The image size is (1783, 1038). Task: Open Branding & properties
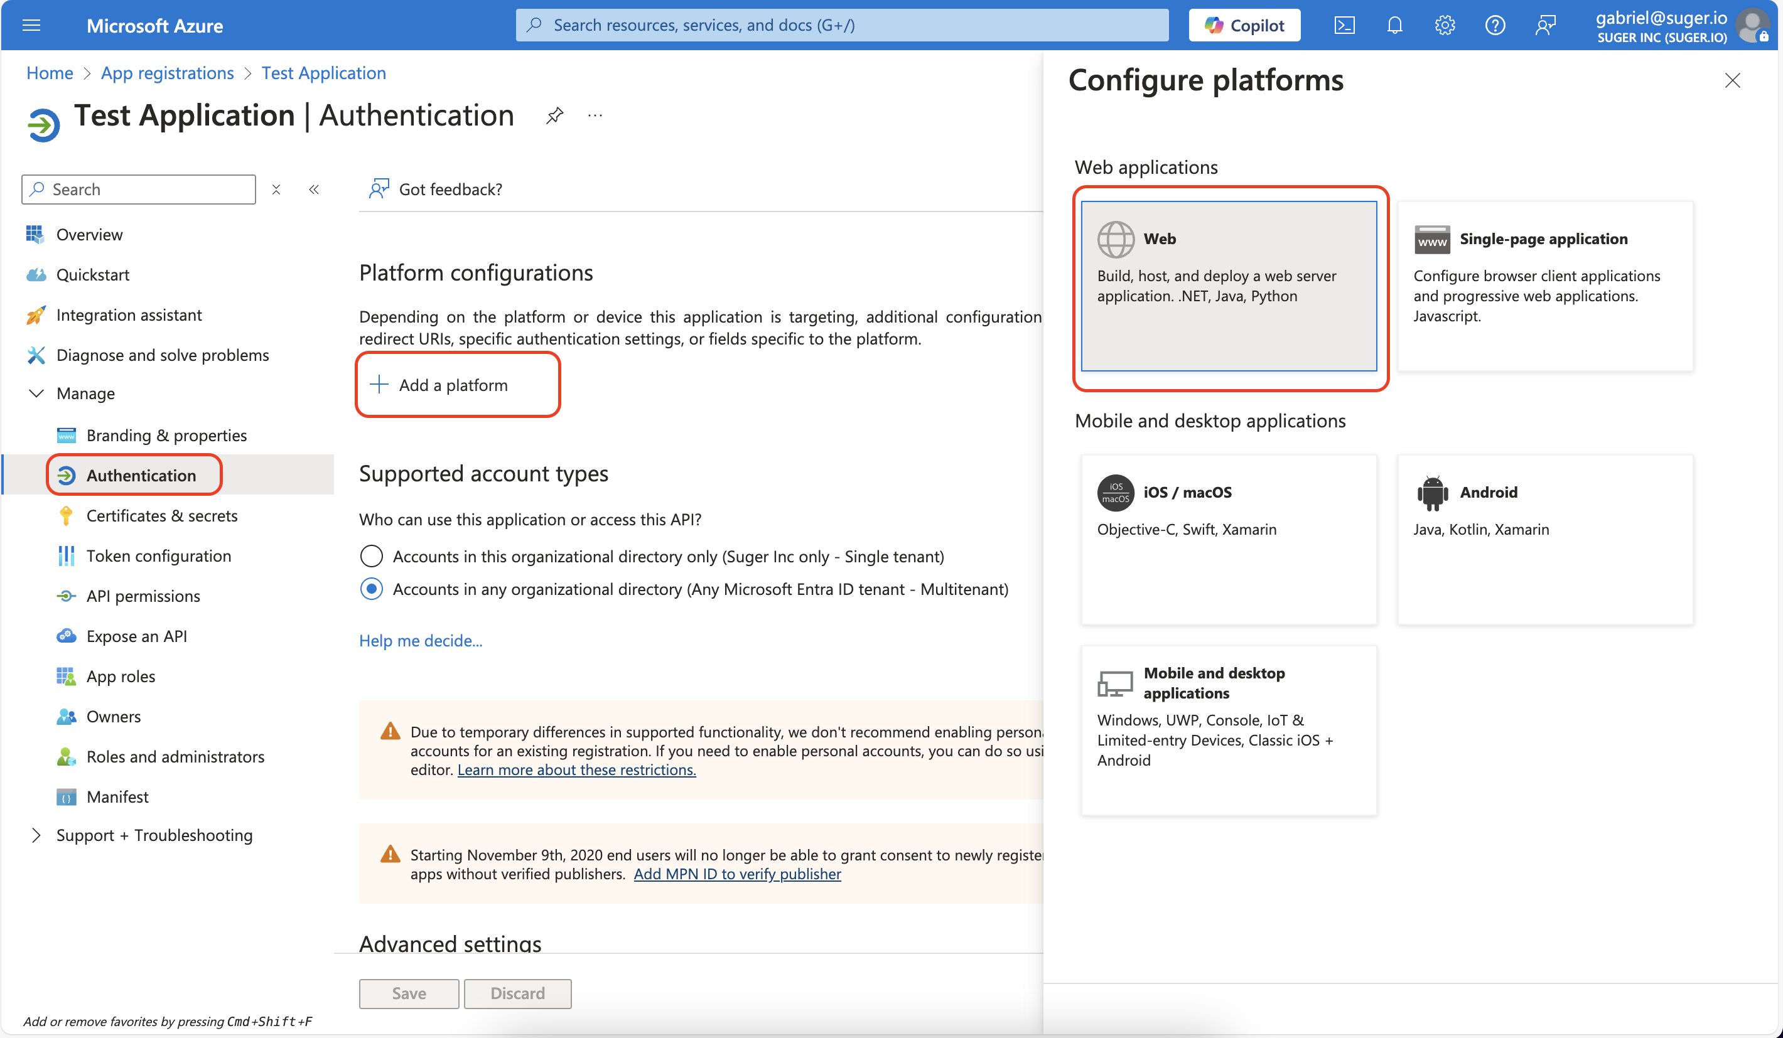166,435
